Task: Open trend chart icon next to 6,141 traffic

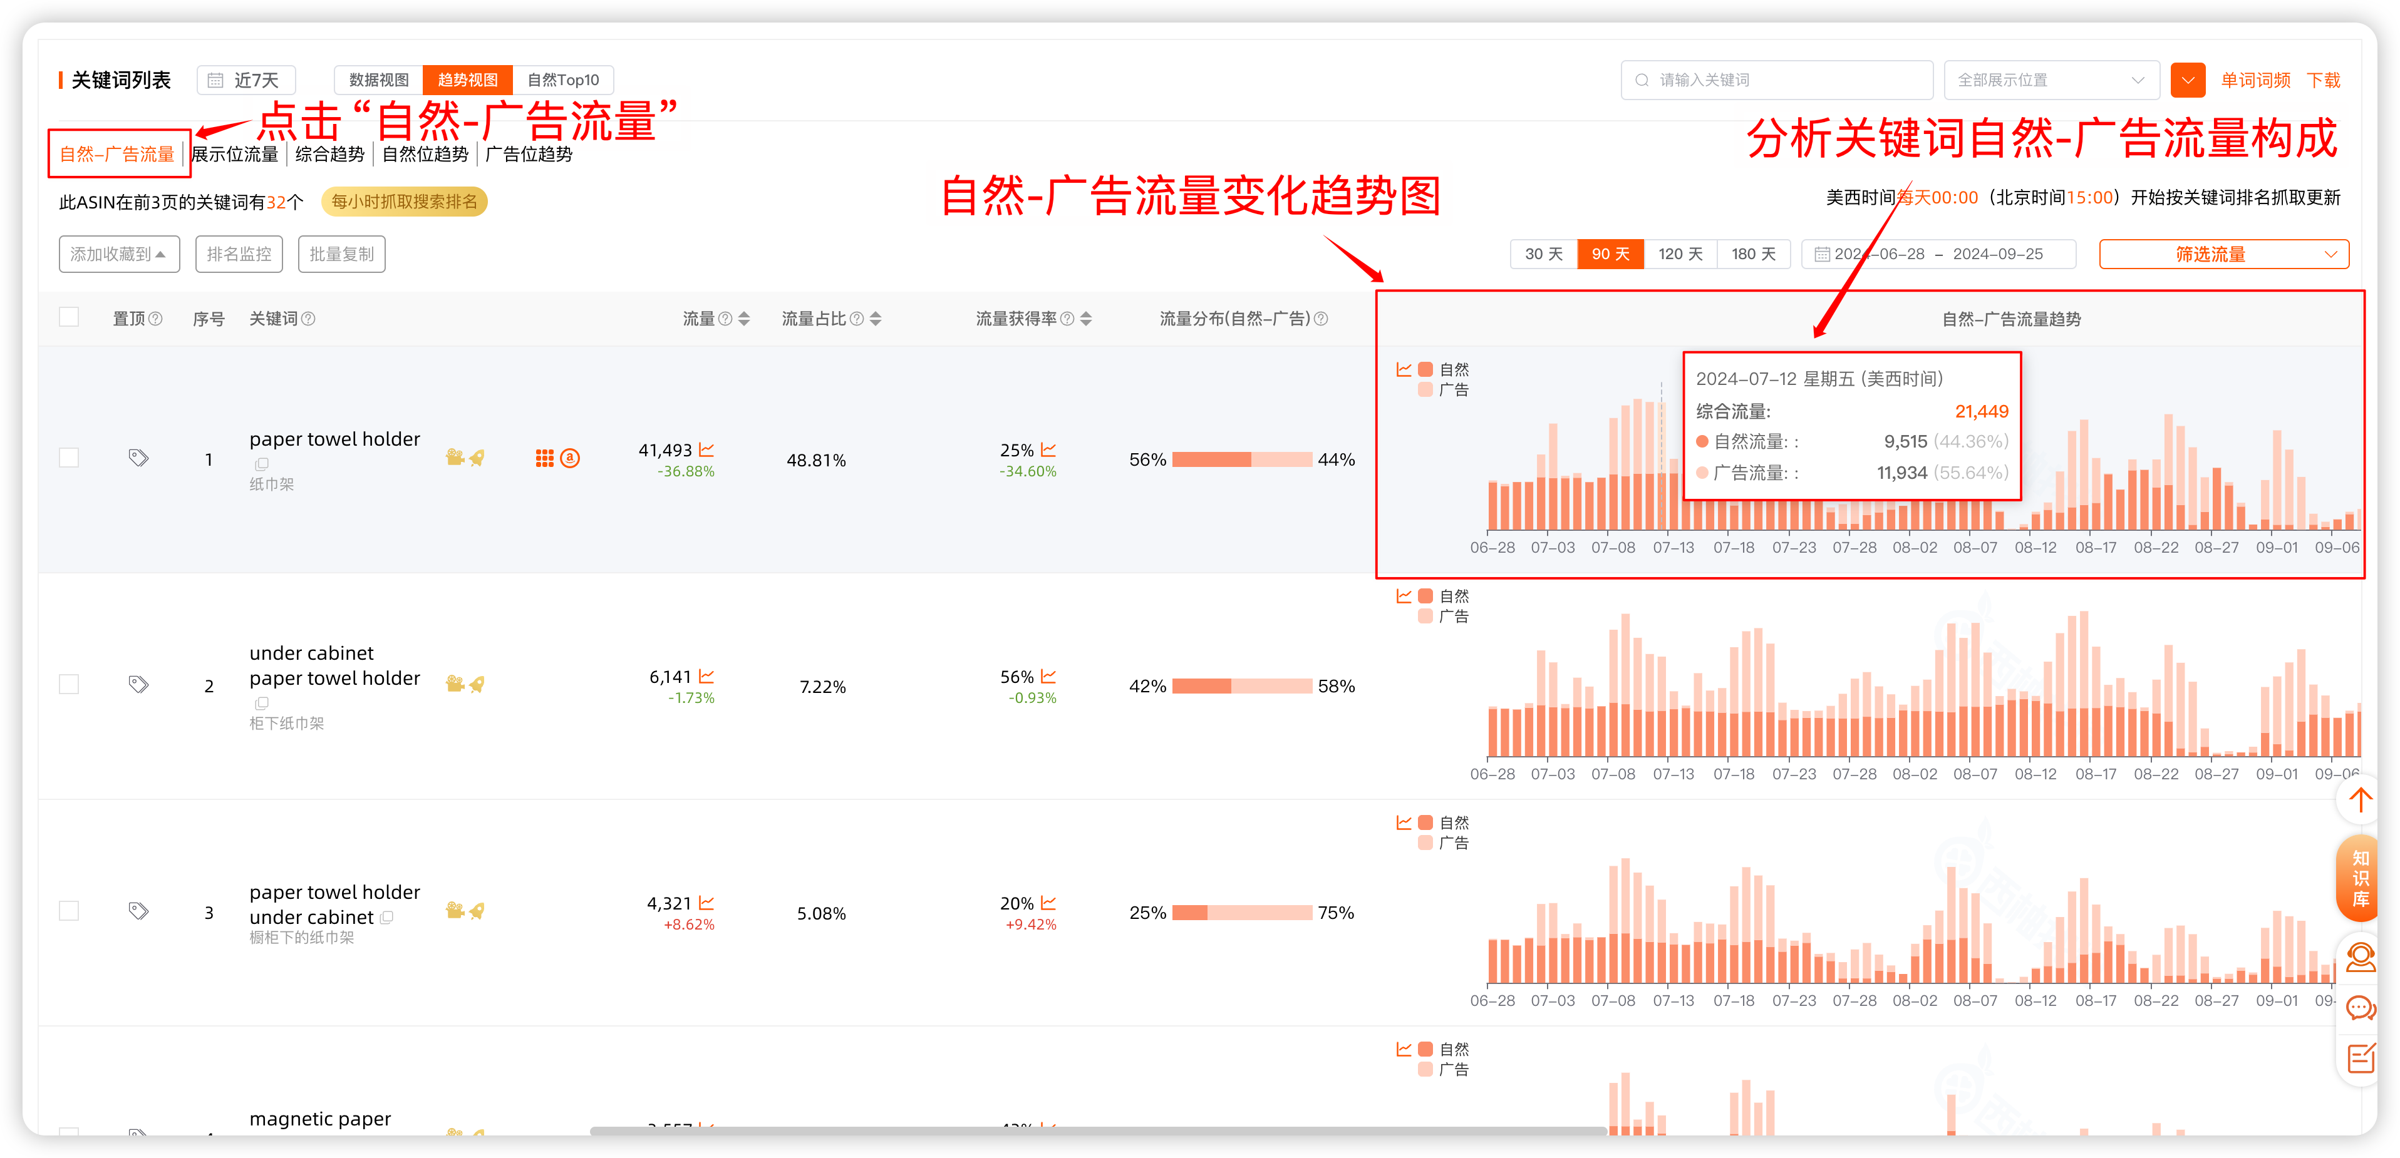Action: coord(707,676)
